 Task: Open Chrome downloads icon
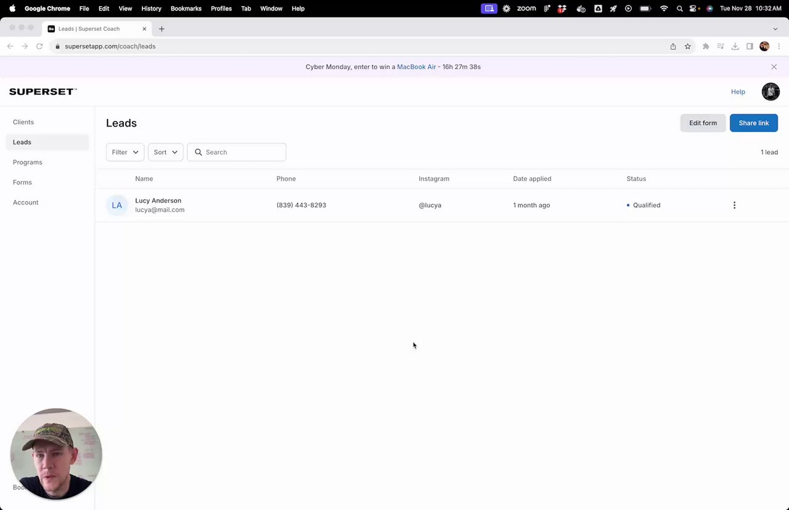tap(735, 46)
